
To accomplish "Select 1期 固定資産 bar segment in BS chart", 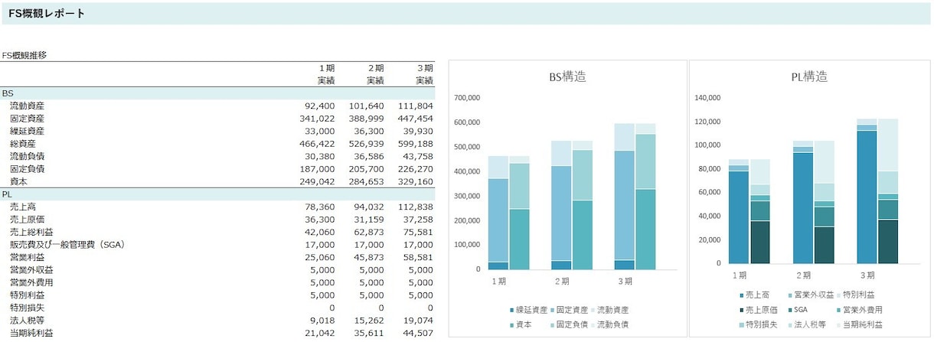I will pyautogui.click(x=498, y=220).
